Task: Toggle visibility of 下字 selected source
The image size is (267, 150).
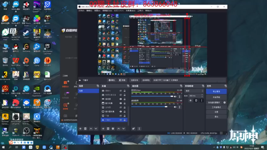Action: click(x=120, y=120)
